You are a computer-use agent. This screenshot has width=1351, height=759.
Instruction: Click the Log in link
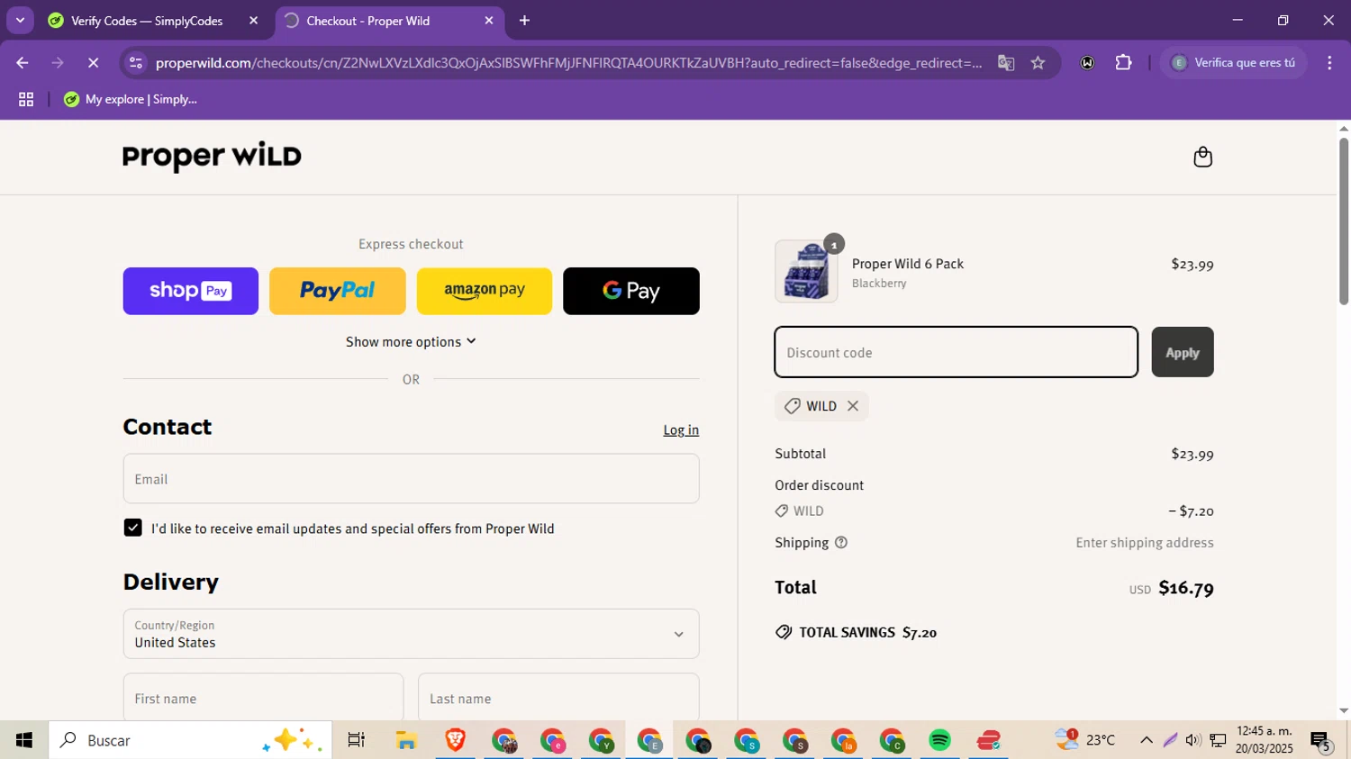[x=681, y=430]
